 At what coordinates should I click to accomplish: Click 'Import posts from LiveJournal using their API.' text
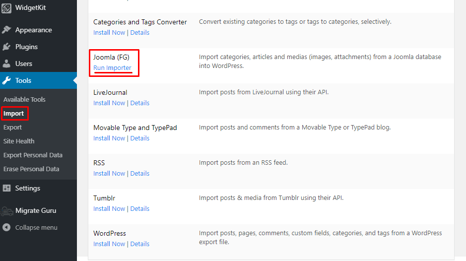click(264, 92)
